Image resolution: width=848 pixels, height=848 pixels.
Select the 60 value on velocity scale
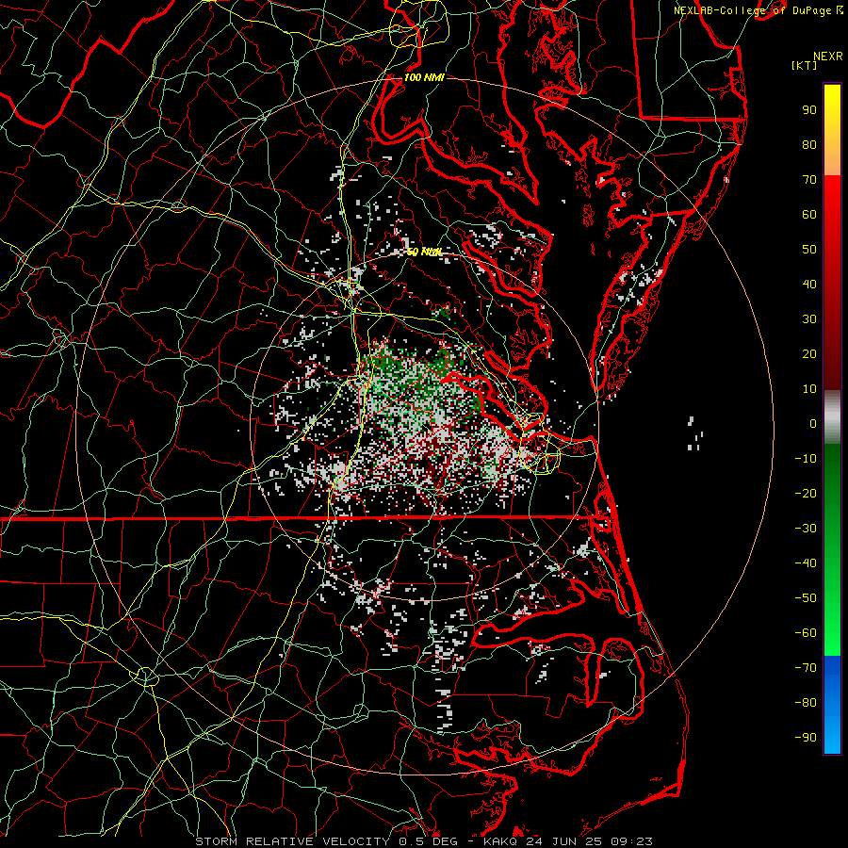(809, 214)
